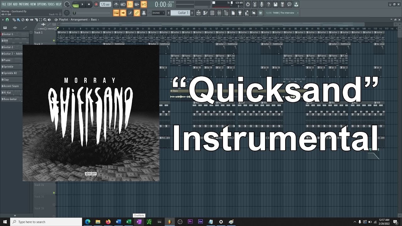Open the FILE menu
Viewport: 402px width, 226px height.
point(4,4)
